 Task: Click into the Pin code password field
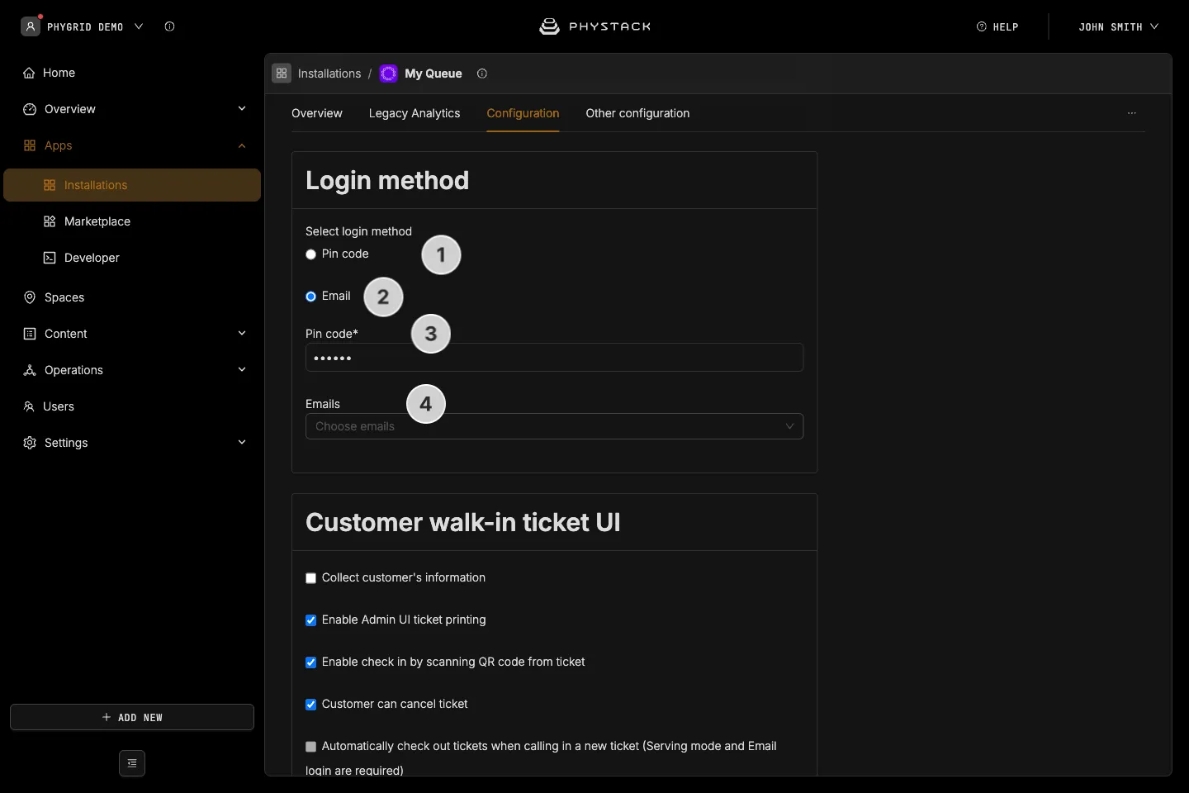pyautogui.click(x=554, y=358)
